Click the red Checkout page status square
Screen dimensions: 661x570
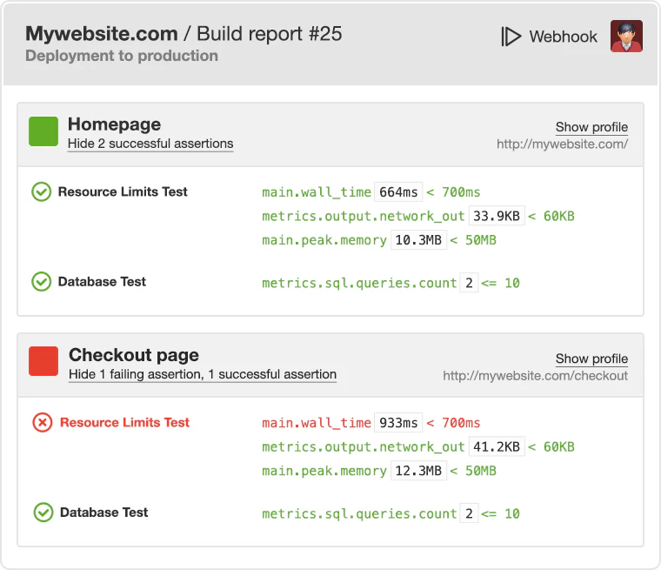tap(43, 361)
